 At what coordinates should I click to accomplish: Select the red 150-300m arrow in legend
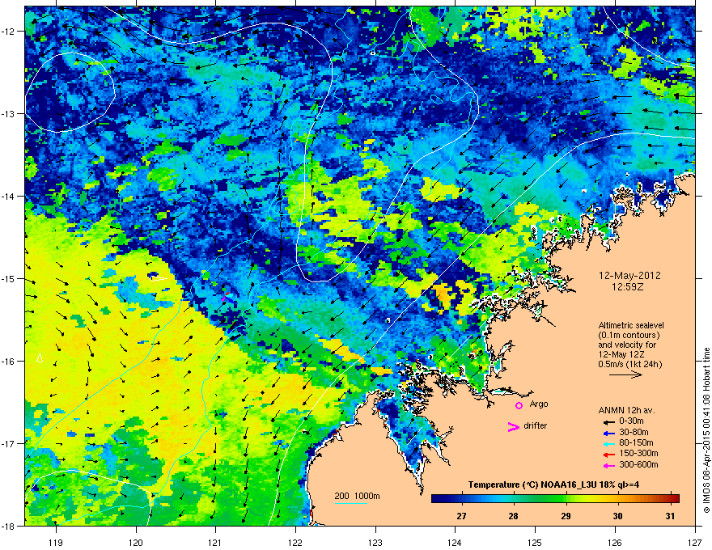point(608,455)
